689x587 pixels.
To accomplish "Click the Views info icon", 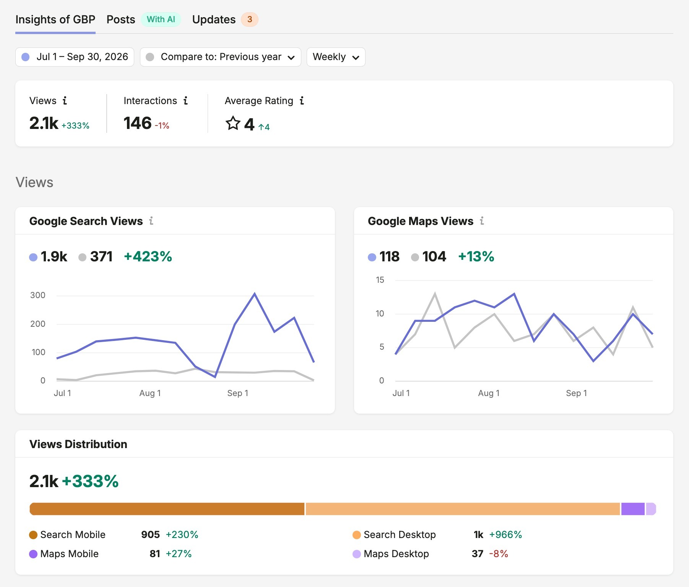I will [x=65, y=101].
